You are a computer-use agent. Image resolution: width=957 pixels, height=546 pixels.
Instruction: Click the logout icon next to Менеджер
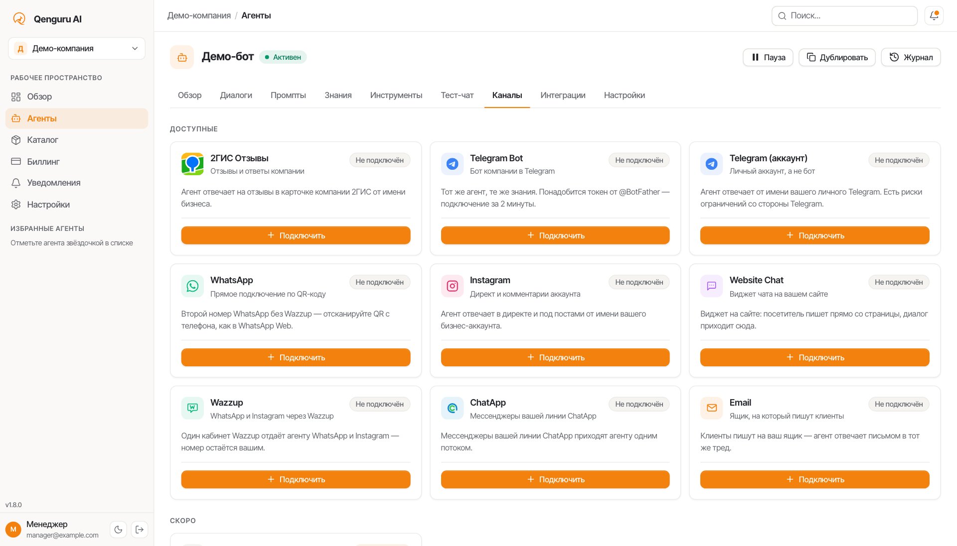pyautogui.click(x=140, y=530)
